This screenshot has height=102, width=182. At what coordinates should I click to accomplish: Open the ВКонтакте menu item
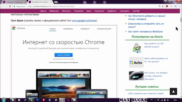[66, 11]
